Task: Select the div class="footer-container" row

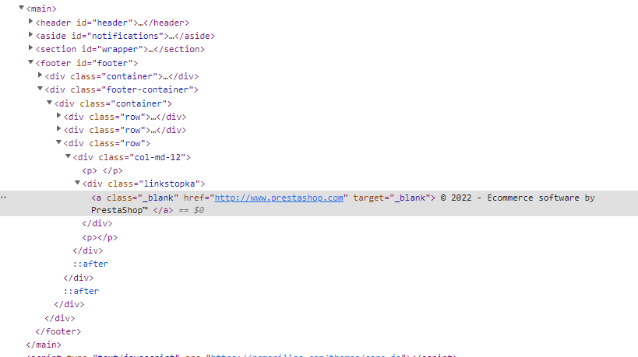Action: pos(122,89)
